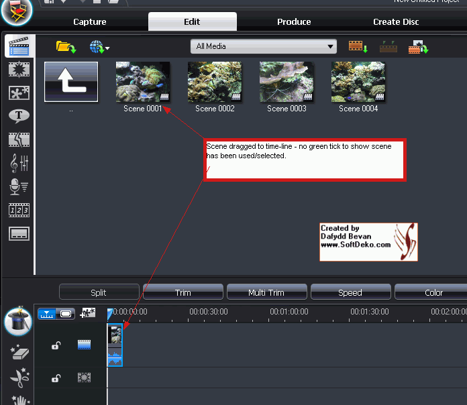Select the clip on the video track
The height and width of the screenshot is (405, 467).
pyautogui.click(x=115, y=345)
